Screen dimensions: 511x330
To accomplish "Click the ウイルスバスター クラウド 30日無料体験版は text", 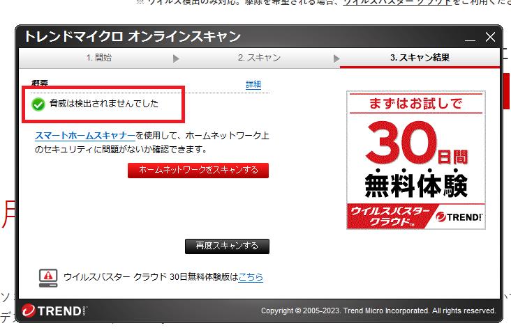I will (151, 277).
